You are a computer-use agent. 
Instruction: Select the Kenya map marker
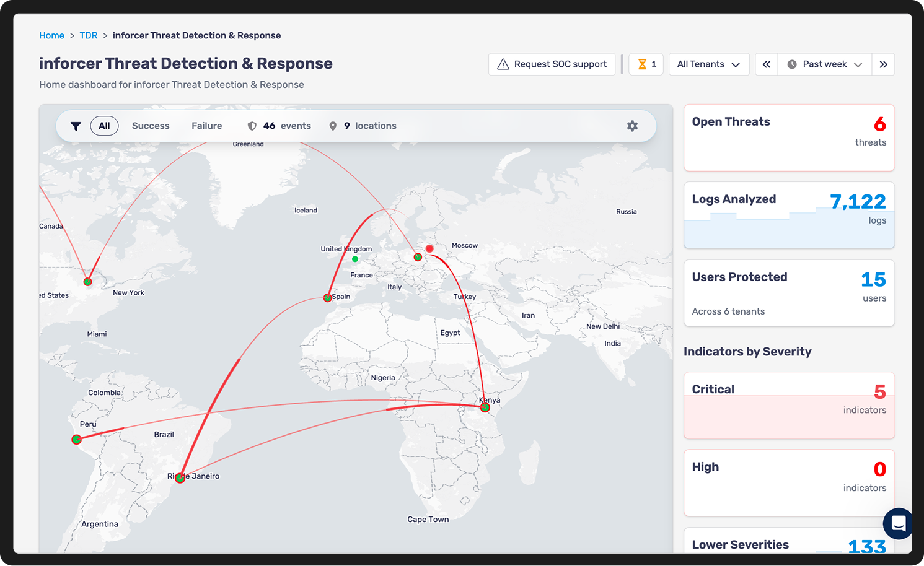485,407
